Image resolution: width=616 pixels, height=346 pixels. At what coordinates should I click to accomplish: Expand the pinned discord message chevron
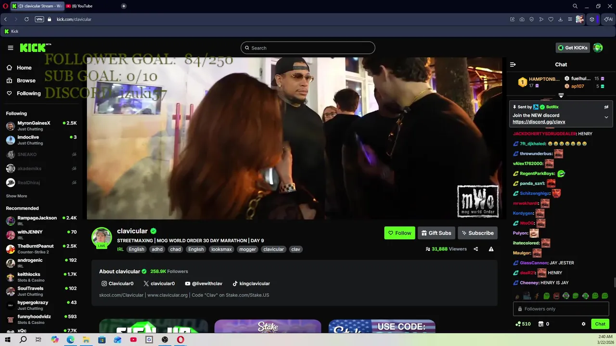pos(606,117)
